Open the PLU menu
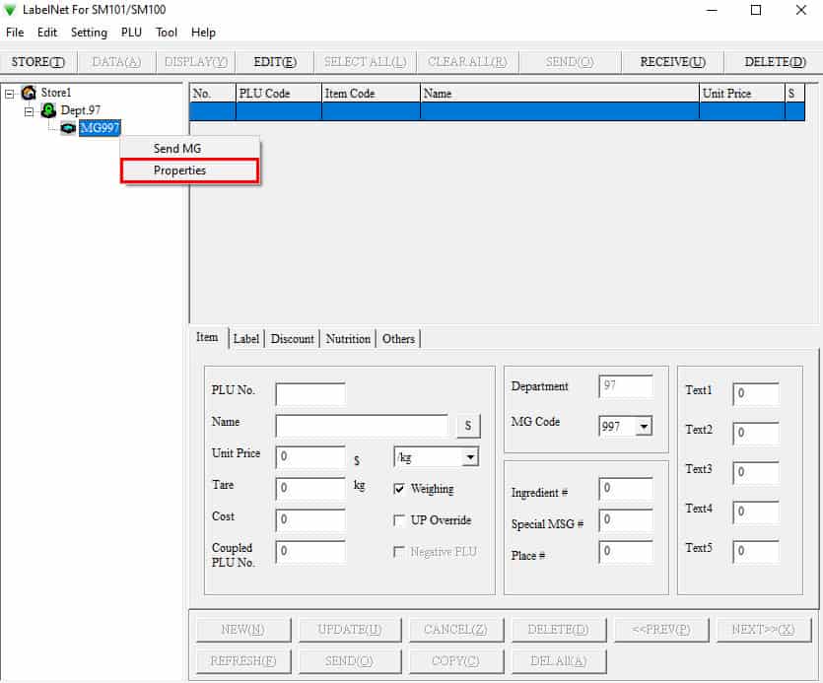The image size is (823, 683). coord(132,33)
